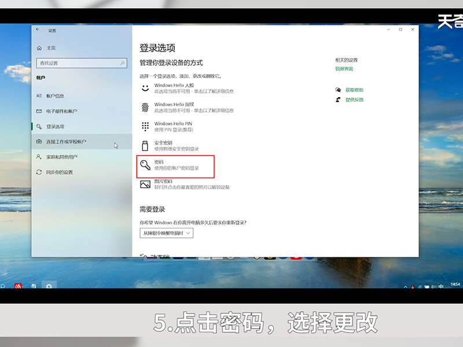Open the 提供反馈 link
This screenshot has height=347, width=463.
[x=354, y=99]
